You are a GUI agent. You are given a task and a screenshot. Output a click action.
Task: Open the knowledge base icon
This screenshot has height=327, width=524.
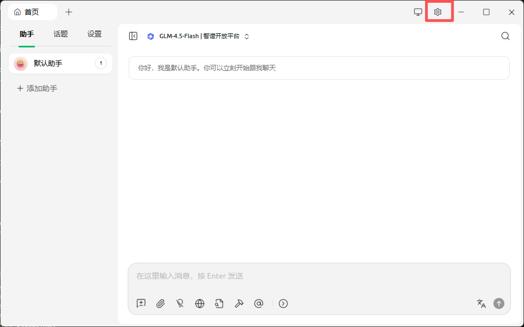click(x=219, y=304)
